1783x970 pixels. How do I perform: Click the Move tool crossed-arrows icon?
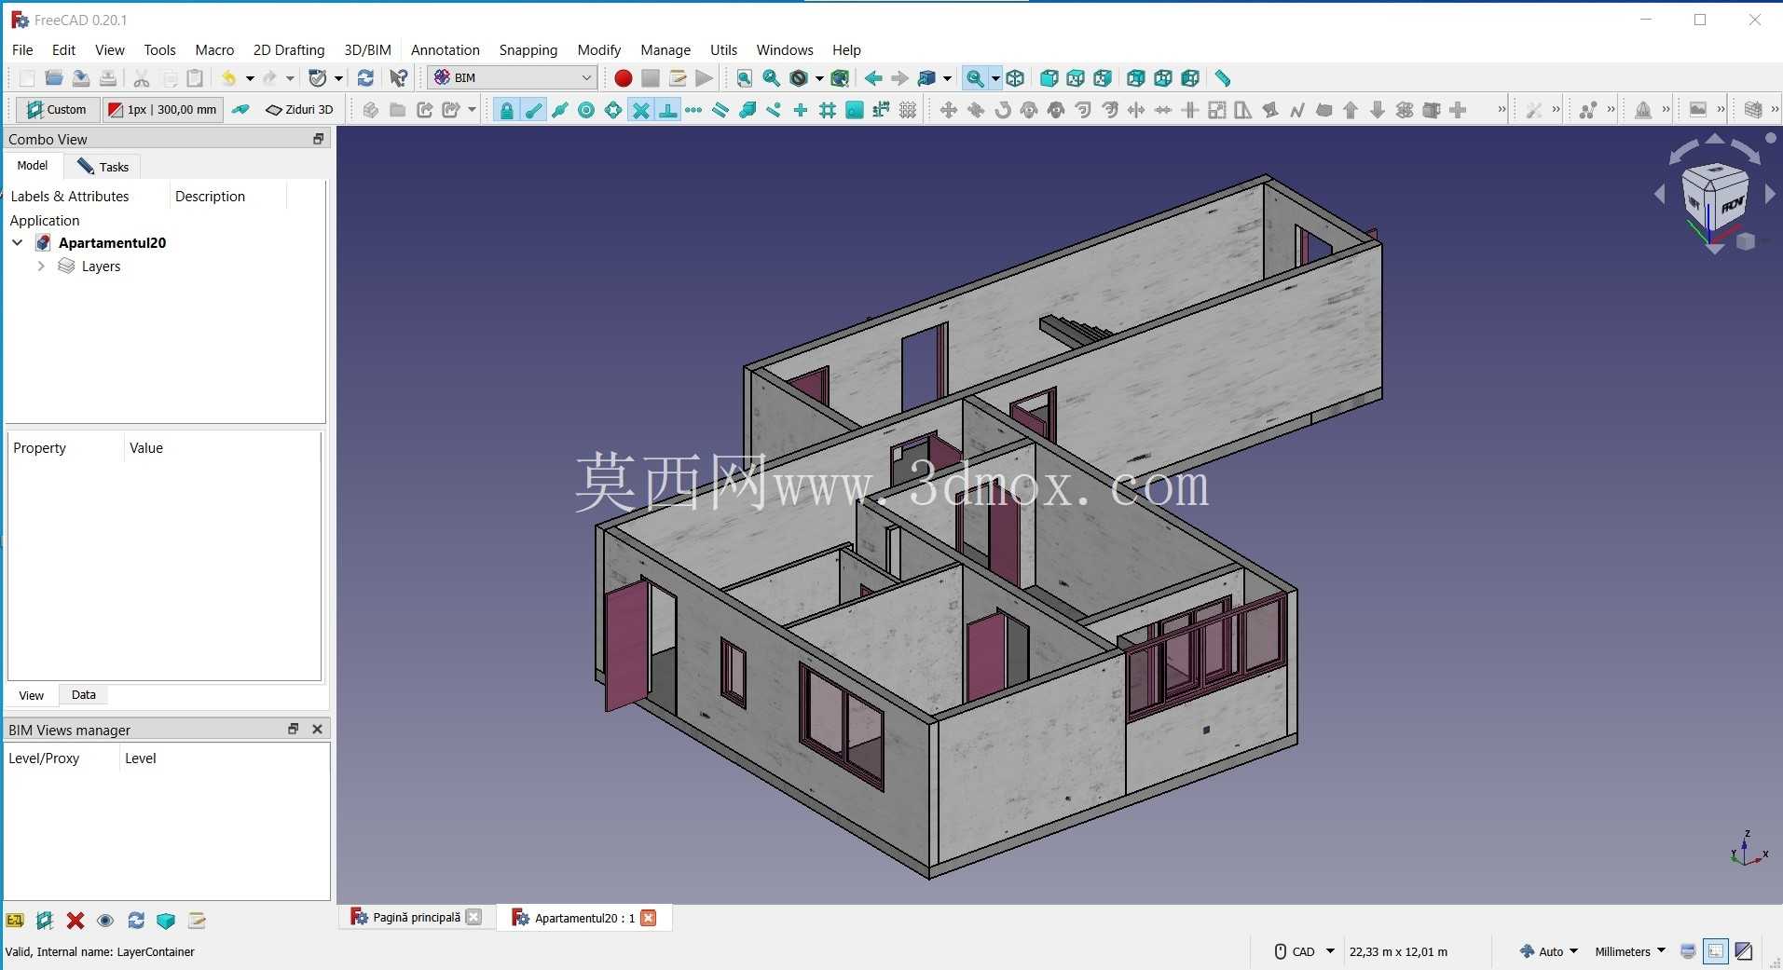pos(948,110)
